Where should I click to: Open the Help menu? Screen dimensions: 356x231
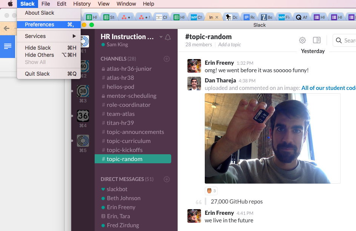pos(149,4)
